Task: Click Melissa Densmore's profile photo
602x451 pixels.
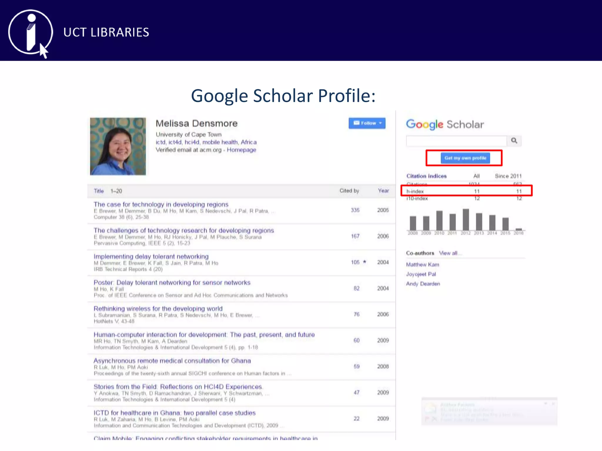Action: [118, 146]
